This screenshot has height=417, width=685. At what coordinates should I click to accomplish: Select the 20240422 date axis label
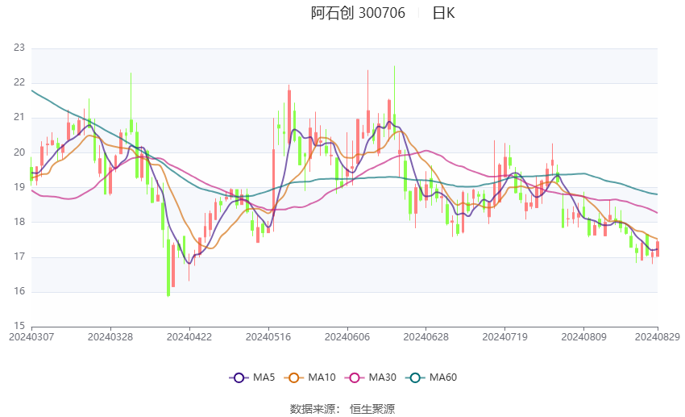tap(189, 337)
